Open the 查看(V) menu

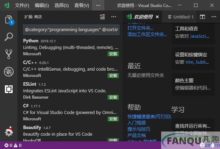point(82,6)
